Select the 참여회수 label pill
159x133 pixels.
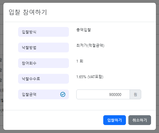tap(44, 63)
